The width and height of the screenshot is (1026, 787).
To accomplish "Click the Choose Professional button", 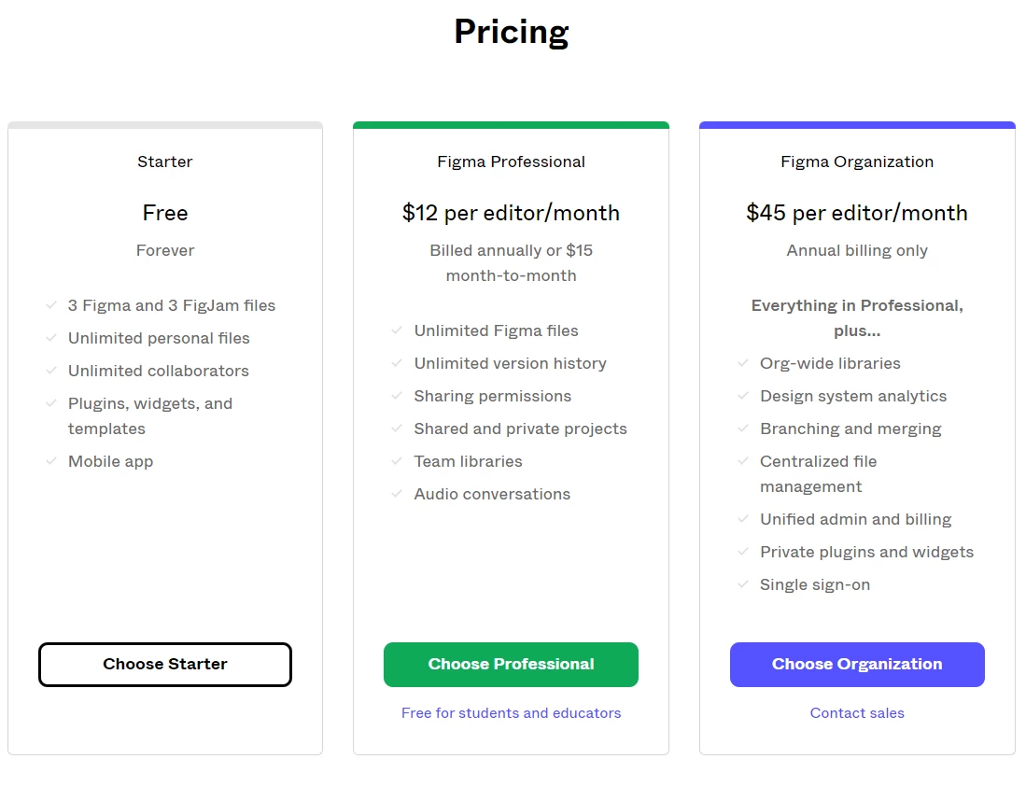I will (511, 665).
